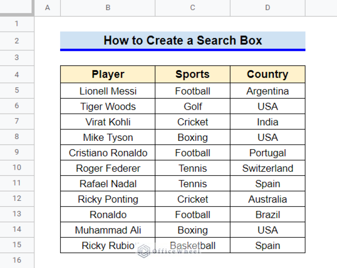Click the Basketball cell

click(192, 246)
